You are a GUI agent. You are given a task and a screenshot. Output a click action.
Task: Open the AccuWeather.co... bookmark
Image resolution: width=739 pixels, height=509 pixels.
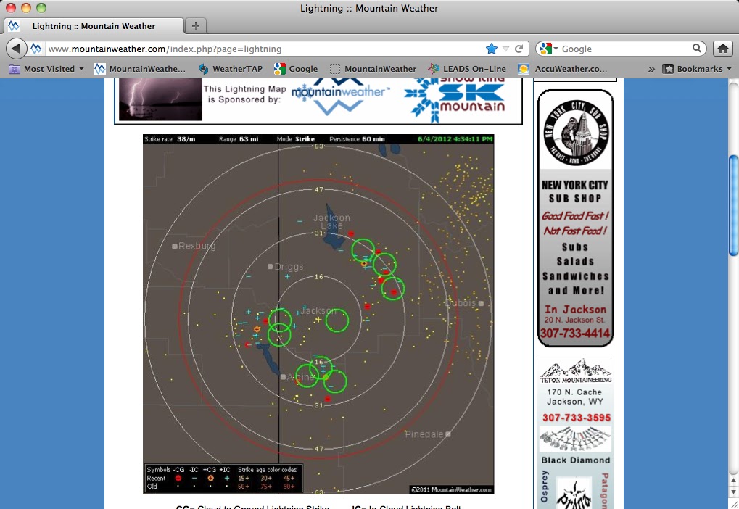click(562, 69)
